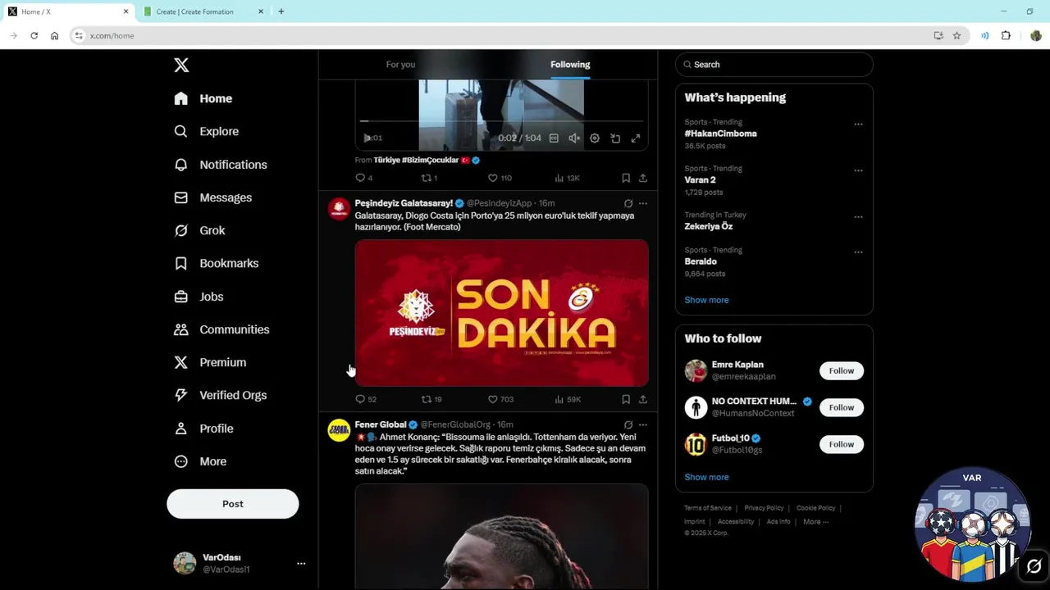1050x590 pixels.
Task: Follow Futbol_10
Action: point(841,444)
